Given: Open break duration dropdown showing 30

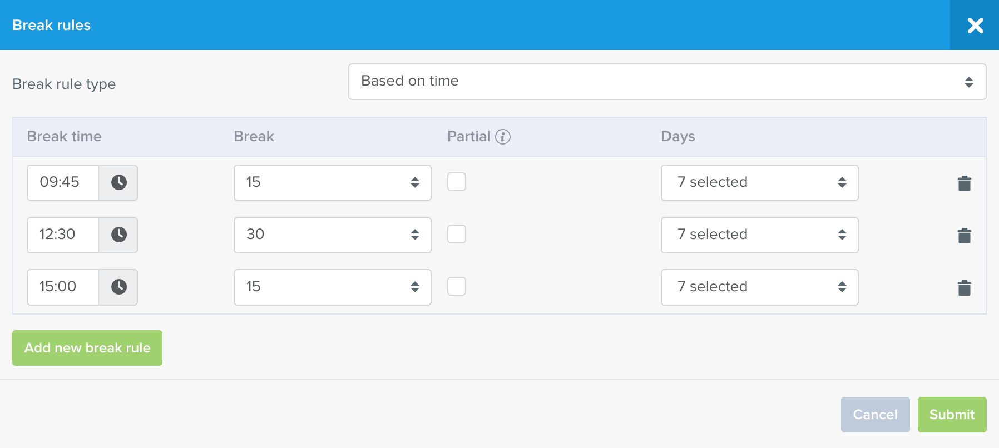Looking at the screenshot, I should (333, 235).
